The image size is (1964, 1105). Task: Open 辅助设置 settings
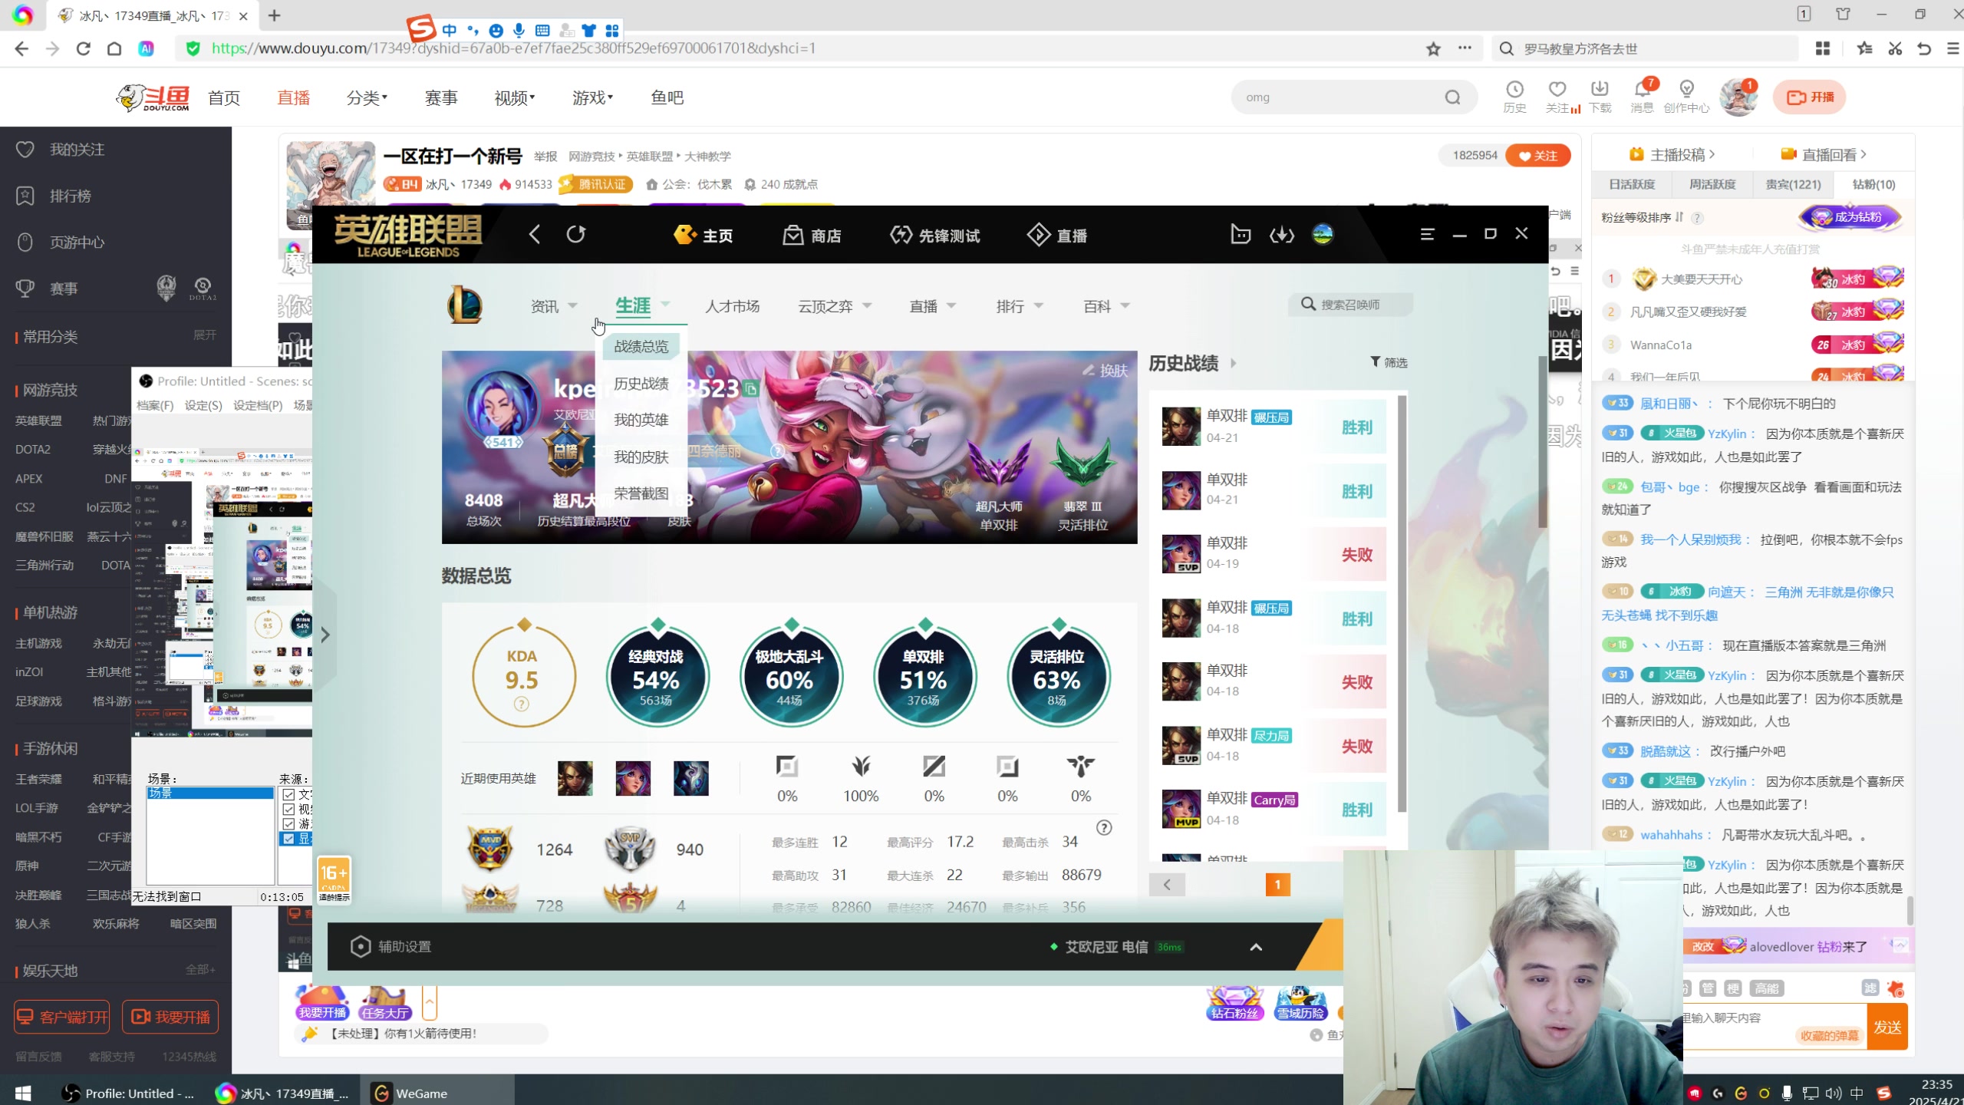pyautogui.click(x=391, y=946)
